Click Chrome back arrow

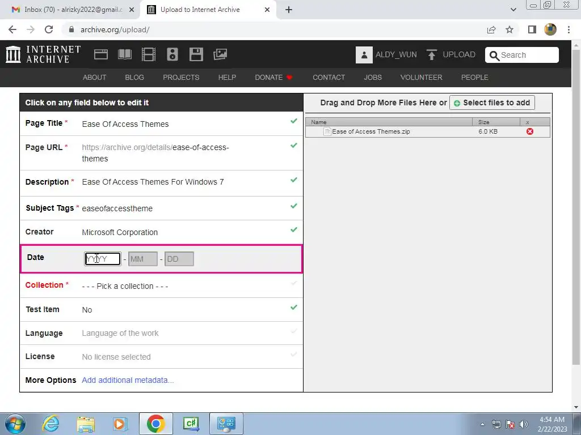coord(12,29)
